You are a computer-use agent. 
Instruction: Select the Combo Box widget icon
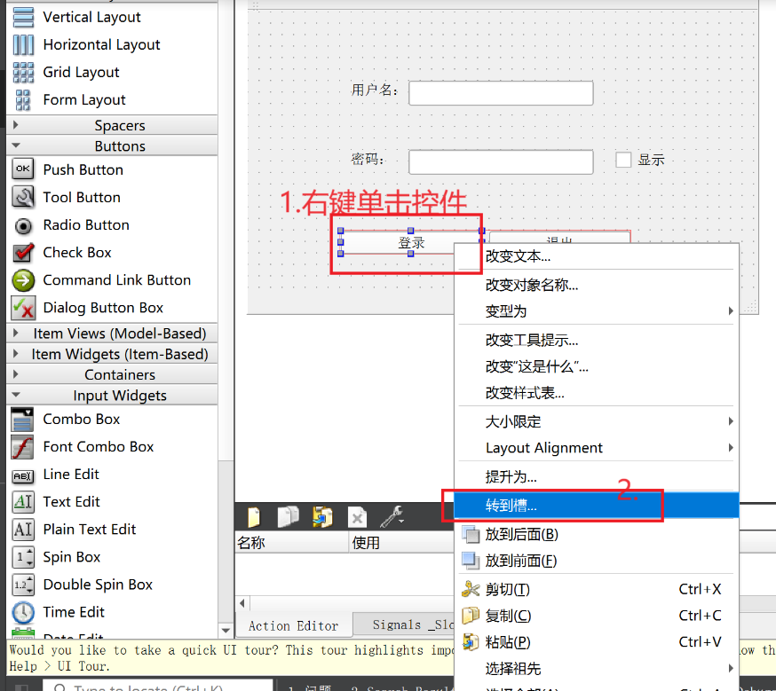pyautogui.click(x=22, y=419)
